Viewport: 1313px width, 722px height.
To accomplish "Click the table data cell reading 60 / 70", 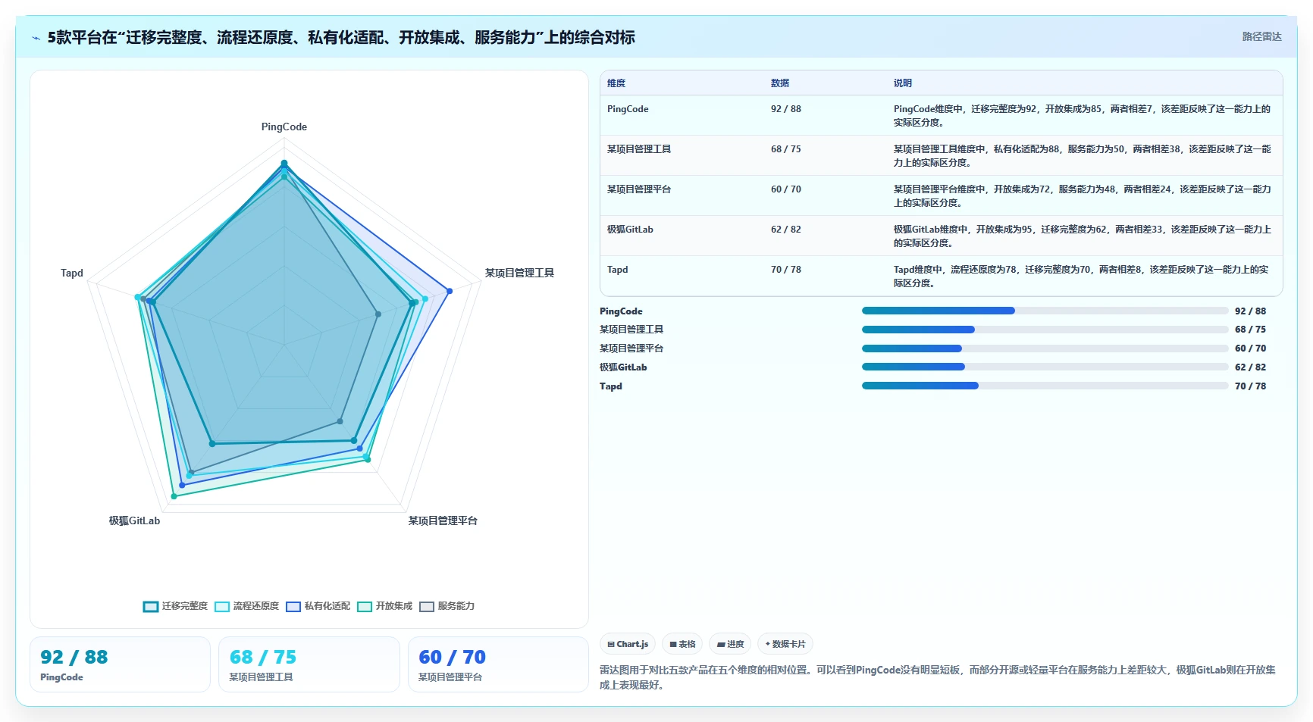I will point(786,189).
